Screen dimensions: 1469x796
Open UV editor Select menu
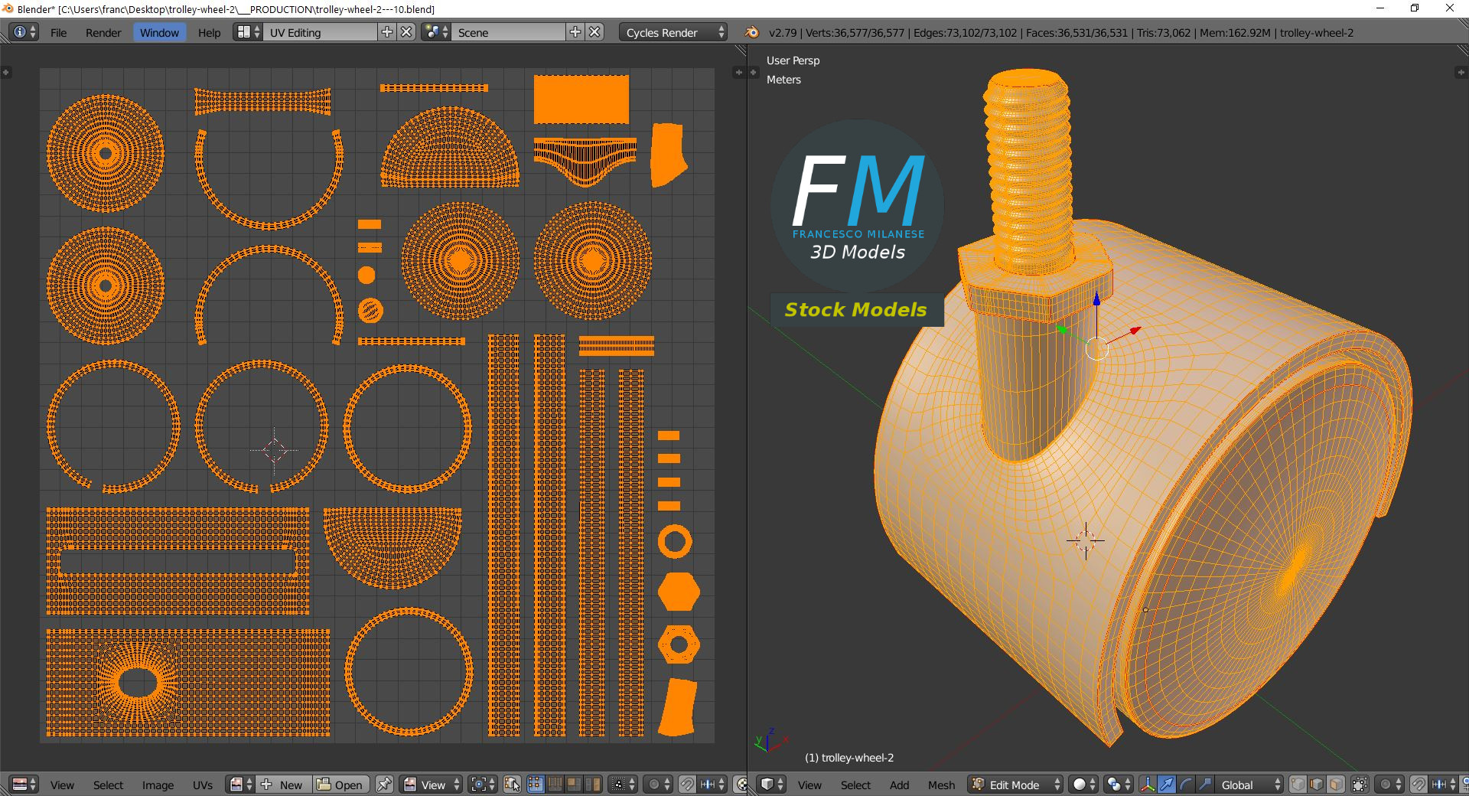(x=108, y=785)
